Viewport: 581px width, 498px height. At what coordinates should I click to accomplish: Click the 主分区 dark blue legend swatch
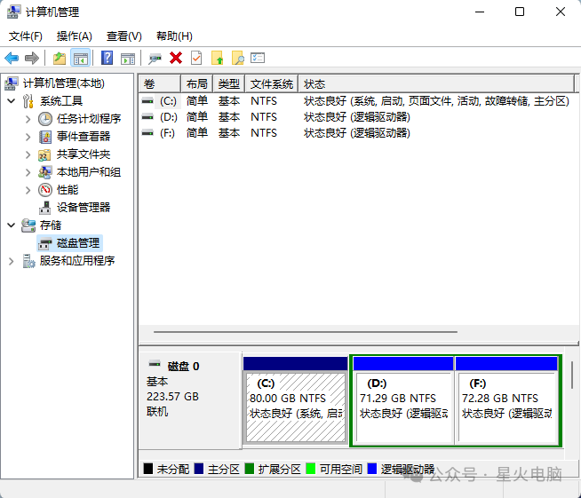point(199,469)
